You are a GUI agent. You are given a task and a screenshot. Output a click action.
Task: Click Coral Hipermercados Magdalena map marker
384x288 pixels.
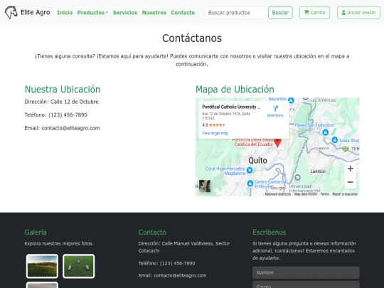pos(250,170)
